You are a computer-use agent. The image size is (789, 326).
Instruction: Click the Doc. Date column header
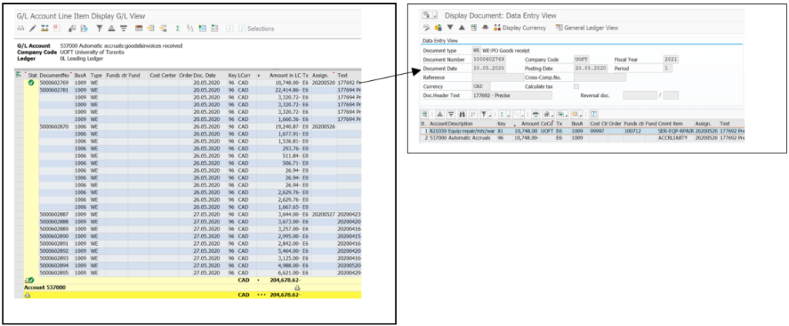click(x=210, y=75)
